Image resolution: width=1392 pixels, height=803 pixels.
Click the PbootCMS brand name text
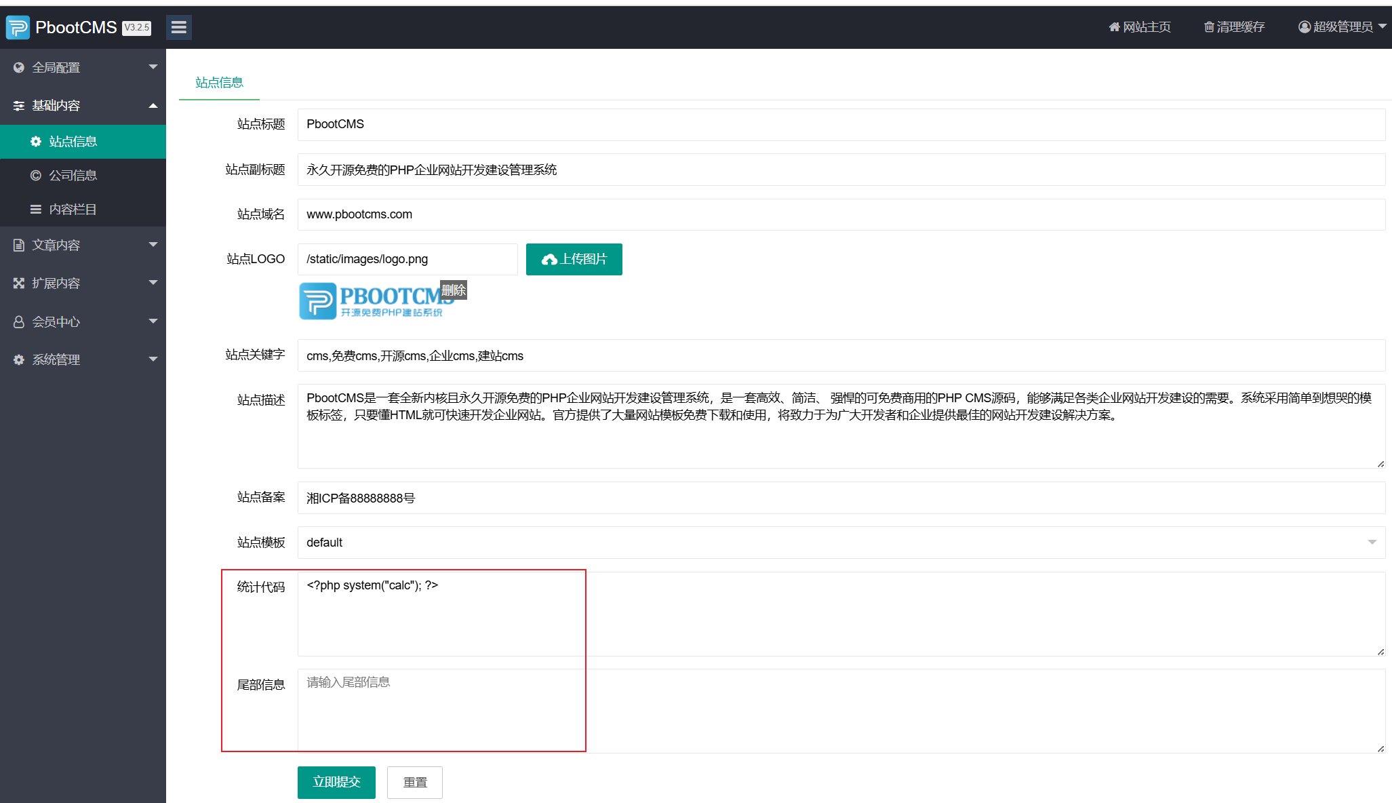tap(76, 27)
